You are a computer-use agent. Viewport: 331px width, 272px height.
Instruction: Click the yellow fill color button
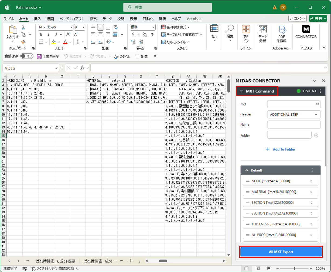pyautogui.click(x=54, y=42)
